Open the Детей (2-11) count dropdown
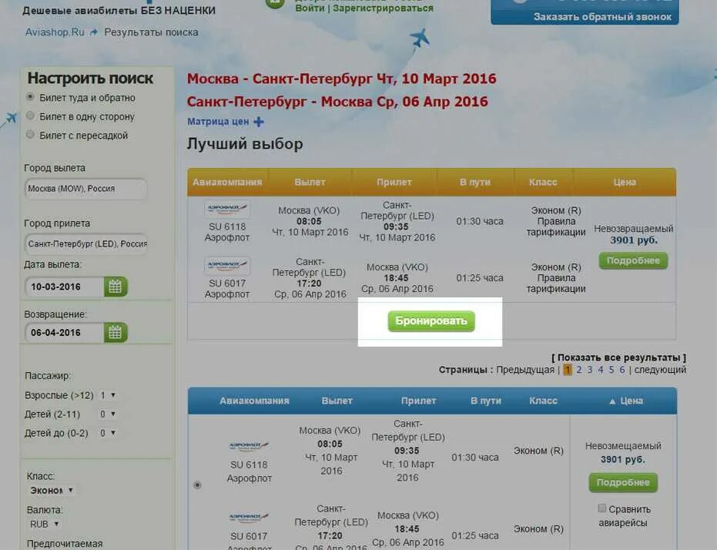Screen dimensions: 717x550 click(x=108, y=414)
